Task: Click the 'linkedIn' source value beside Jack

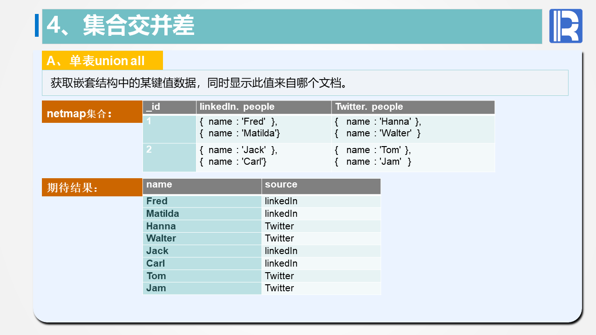Action: pos(281,251)
